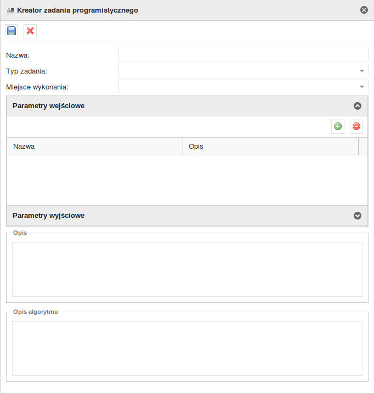The width and height of the screenshot is (374, 394).
Task: Click the save floppy disk icon
Action: (x=12, y=31)
